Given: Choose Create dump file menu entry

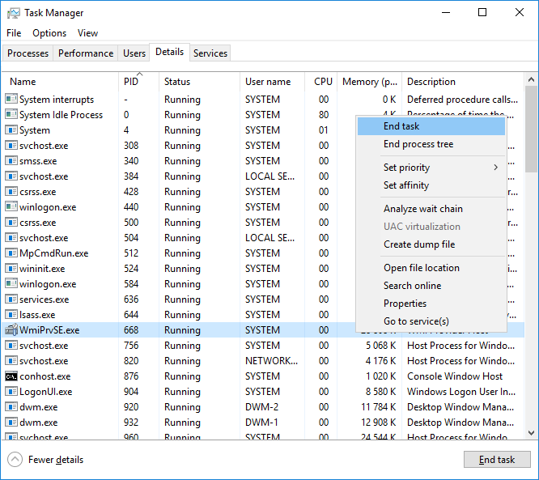Looking at the screenshot, I should point(431,244).
